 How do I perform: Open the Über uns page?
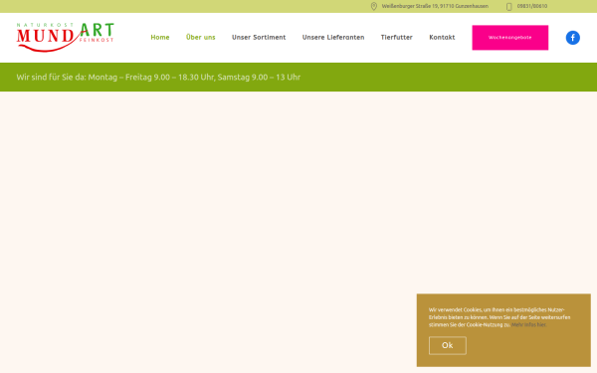(201, 38)
